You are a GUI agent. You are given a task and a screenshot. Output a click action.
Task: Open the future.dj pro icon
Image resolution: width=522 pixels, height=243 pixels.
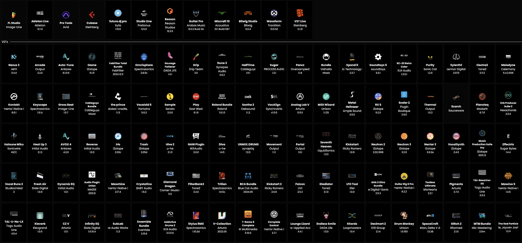coord(118,13)
